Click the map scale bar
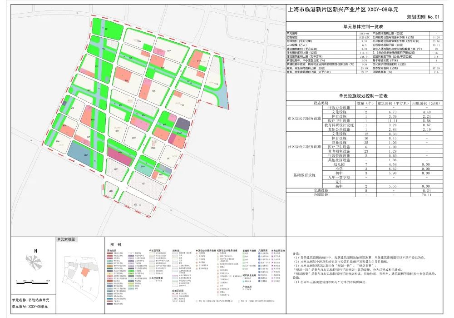This screenshot has height=318, width=454. [33, 282]
